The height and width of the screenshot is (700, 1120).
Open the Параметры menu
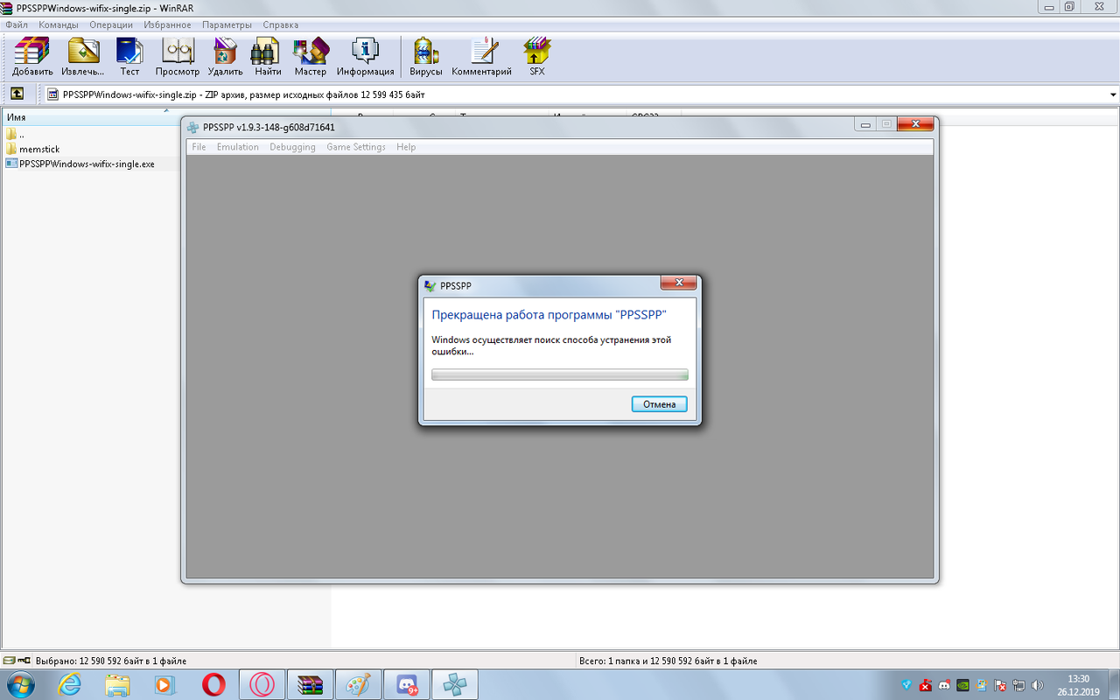[x=227, y=24]
